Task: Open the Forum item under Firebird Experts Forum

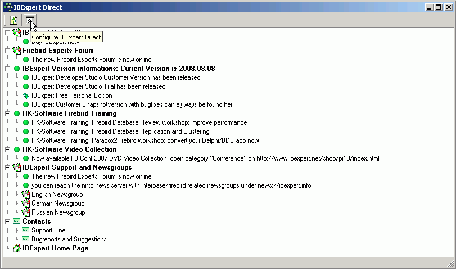Action: click(92, 60)
